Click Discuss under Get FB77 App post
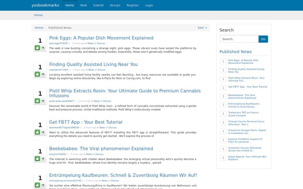This screenshot has height=189, width=303. point(112,128)
